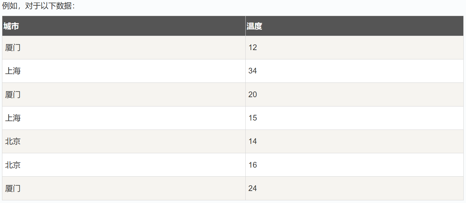Select the 上海 cell beside temperature 15
The height and width of the screenshot is (203, 466).
click(124, 118)
